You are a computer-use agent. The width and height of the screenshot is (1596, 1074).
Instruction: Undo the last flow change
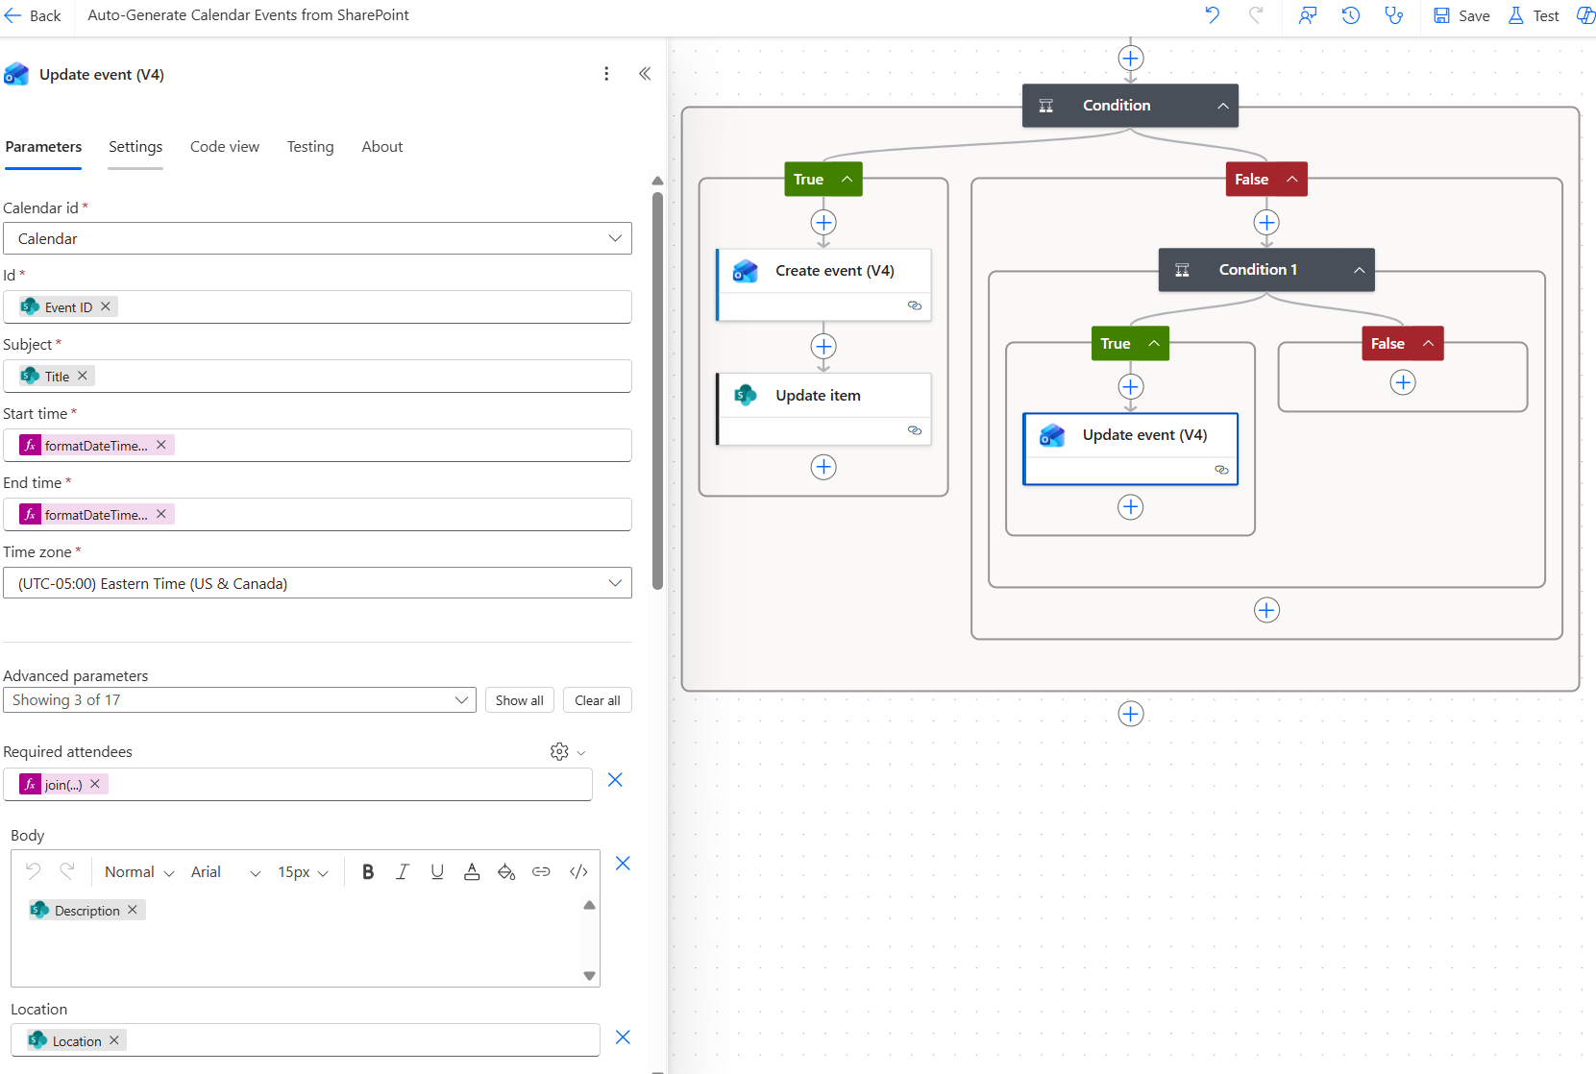(1212, 15)
